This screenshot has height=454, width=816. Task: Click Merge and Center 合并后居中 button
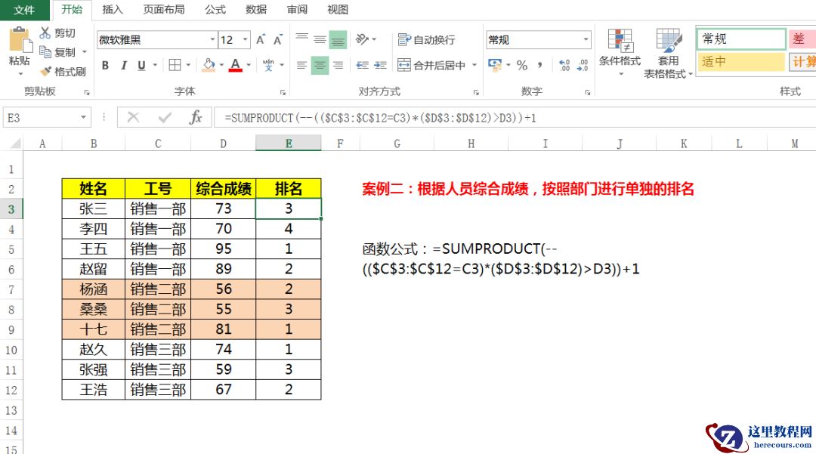(431, 65)
